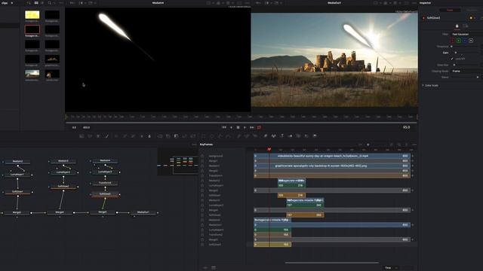The height and width of the screenshot is (271, 483).
Task: Add a Paint node from the toolbar
Action: coord(106,135)
